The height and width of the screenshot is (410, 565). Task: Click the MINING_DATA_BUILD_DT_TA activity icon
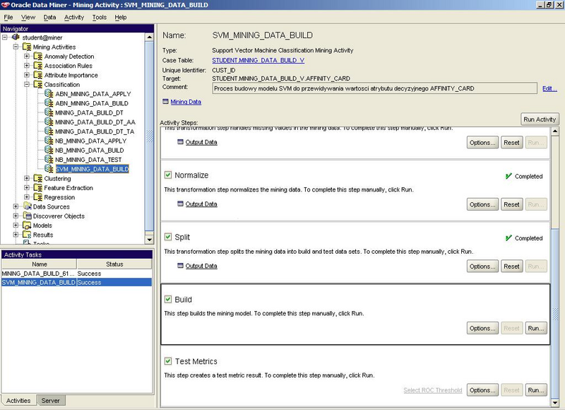[49, 131]
